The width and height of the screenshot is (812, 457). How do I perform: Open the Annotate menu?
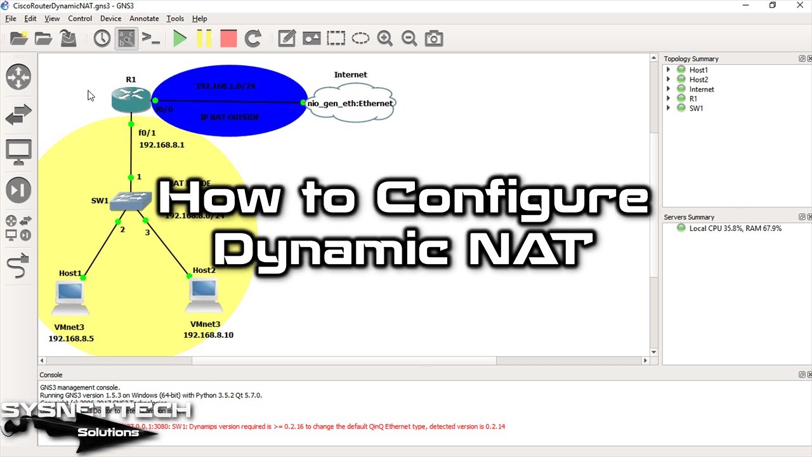pos(144,18)
